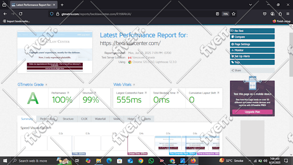Click the Upgrade Plan button
This screenshot has height=165, width=293.
pos(252,112)
